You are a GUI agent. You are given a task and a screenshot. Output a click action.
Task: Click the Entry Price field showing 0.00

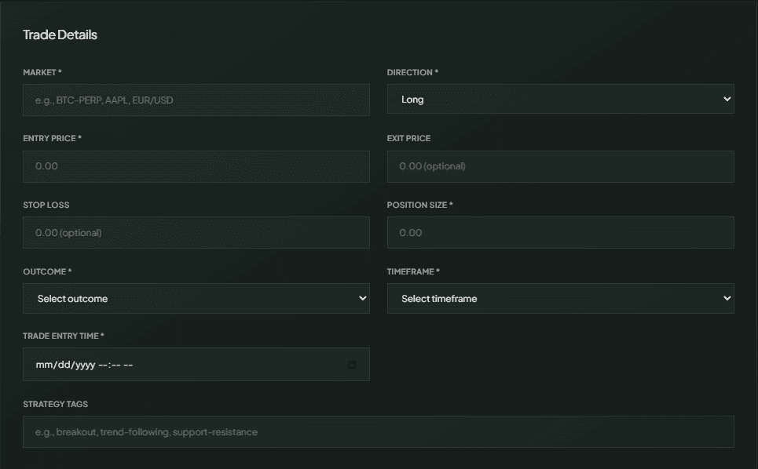tap(196, 166)
